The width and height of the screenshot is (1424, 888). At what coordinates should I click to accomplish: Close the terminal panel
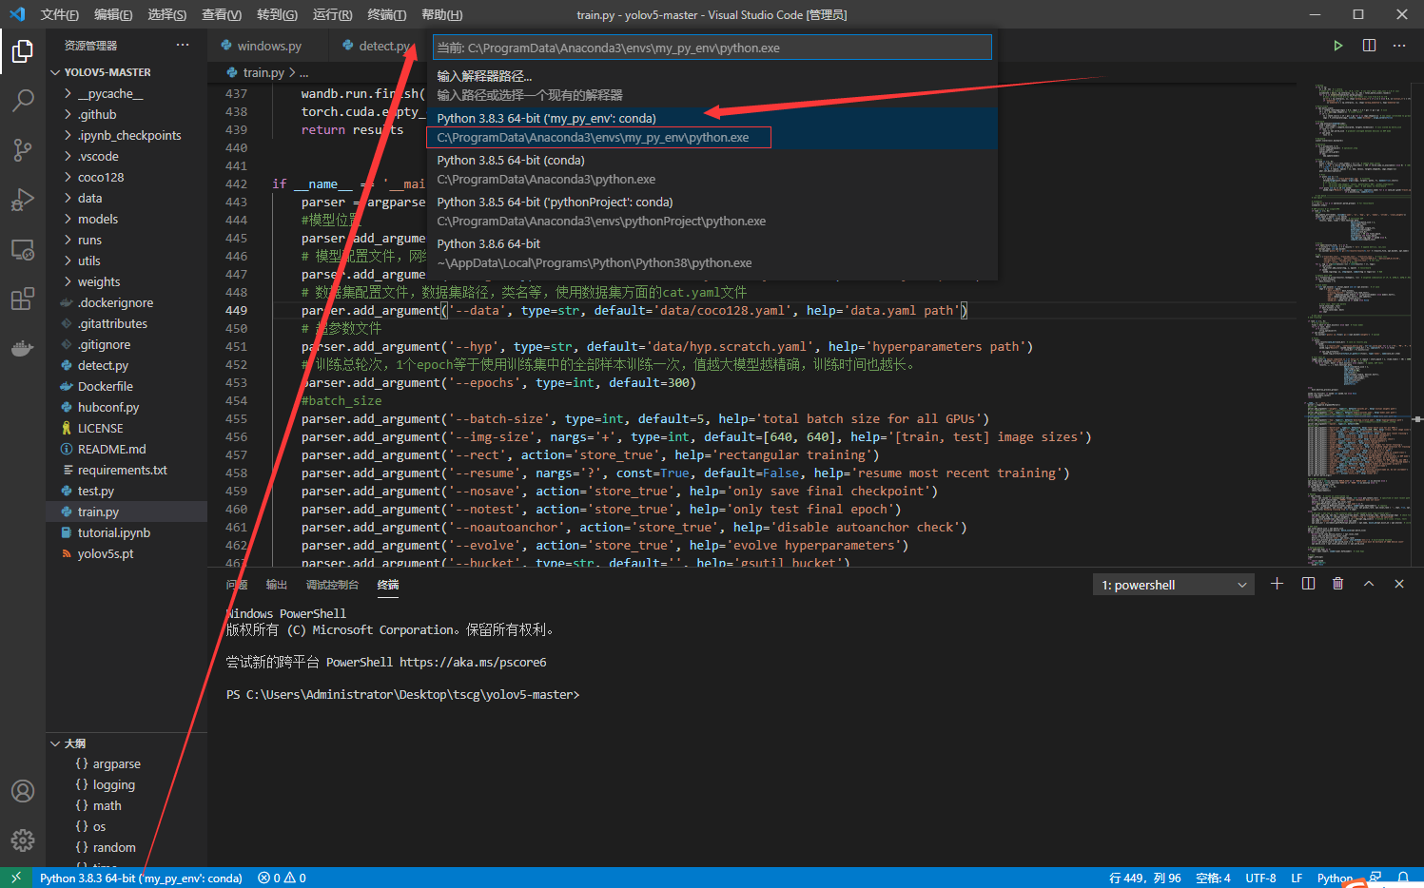1399,584
